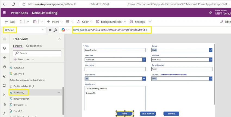
Task: Reload the page with the browser refresh icon
Action: tap(13, 4)
